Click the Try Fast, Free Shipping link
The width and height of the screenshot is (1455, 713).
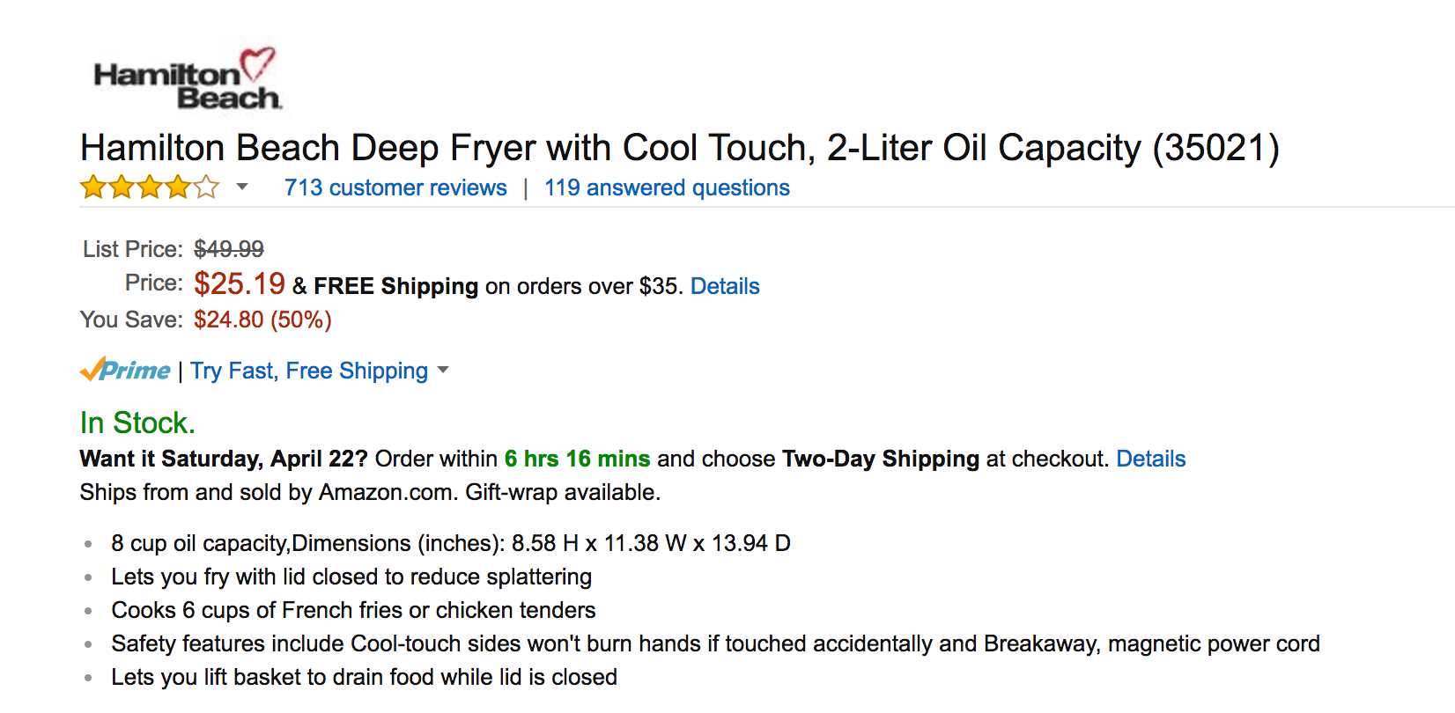coord(309,371)
